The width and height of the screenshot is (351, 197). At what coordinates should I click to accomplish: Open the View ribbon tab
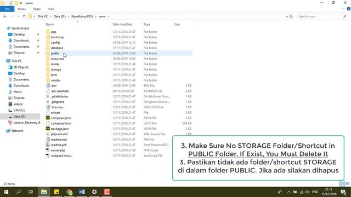(x=51, y=9)
